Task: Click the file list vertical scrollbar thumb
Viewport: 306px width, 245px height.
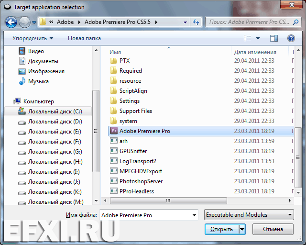Action: [x=298, y=157]
